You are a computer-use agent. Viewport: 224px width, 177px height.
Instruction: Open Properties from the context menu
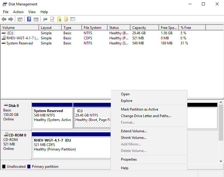coord(129,159)
